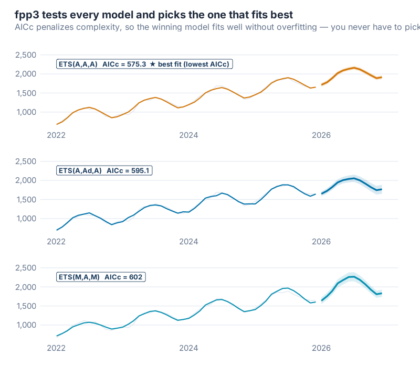Click the 2026 axis label under top chart
This screenshot has height=367, width=420.
tap(321, 135)
